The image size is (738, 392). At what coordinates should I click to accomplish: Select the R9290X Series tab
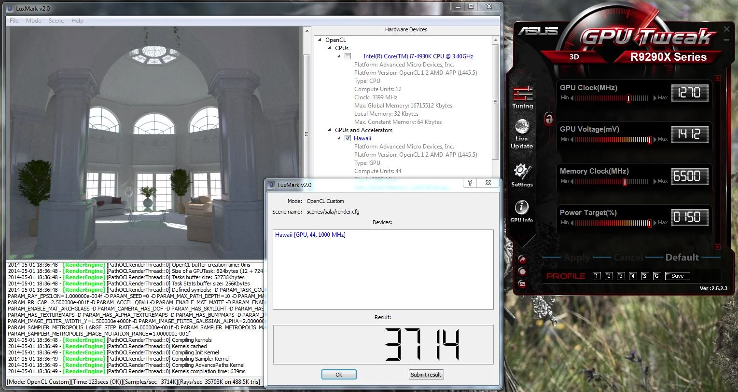tap(668, 57)
